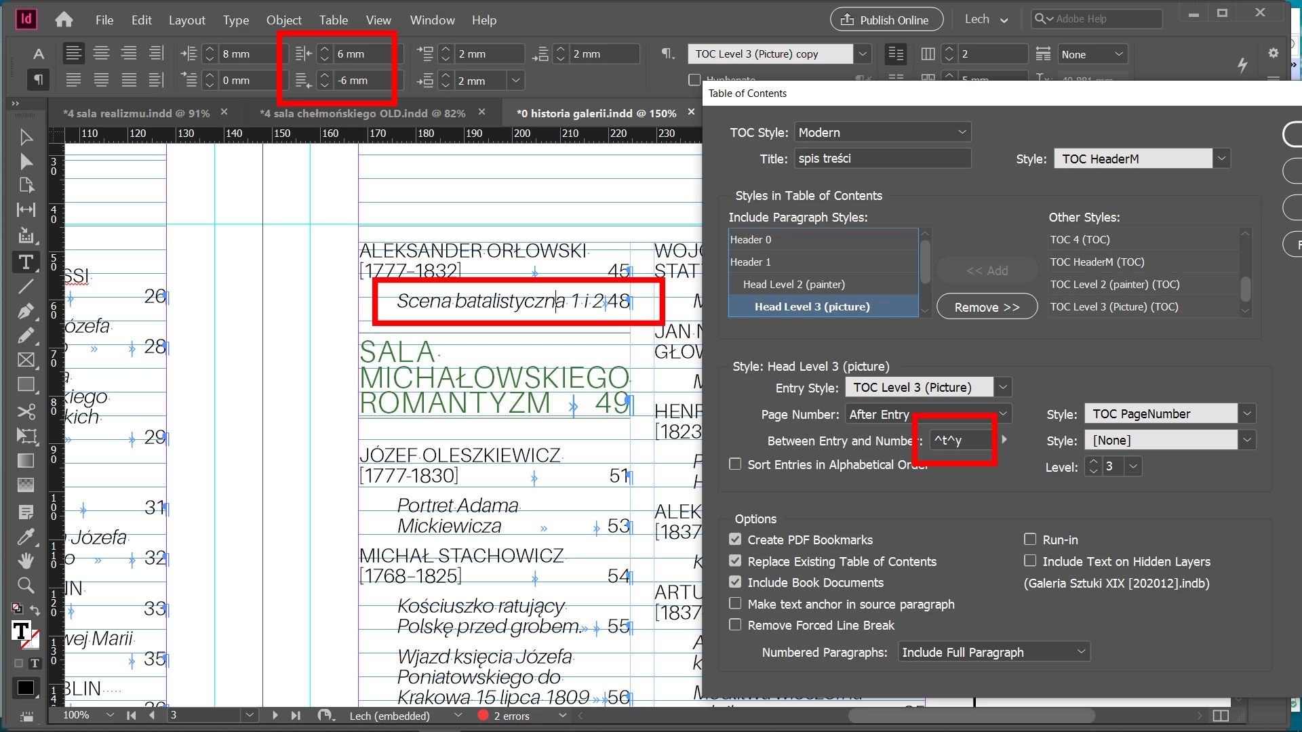
Task: Uncheck Create PDF Bookmarks
Action: coord(735,540)
